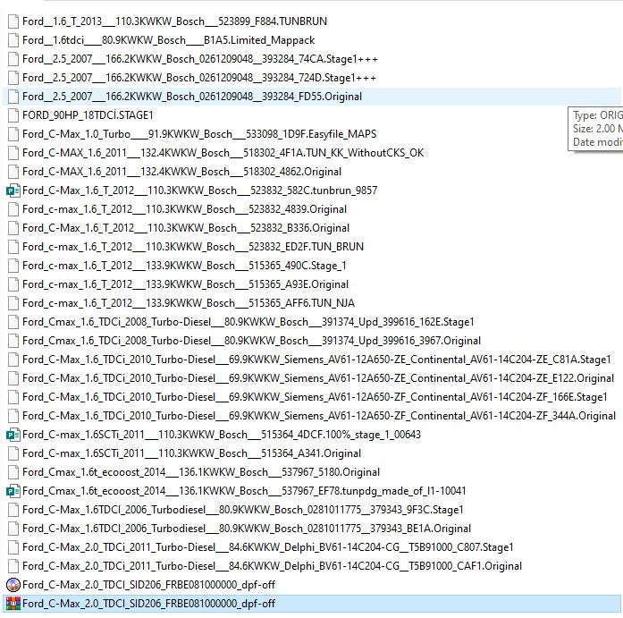Select the Ford 2.5 2007 FD55.Original file

tap(192, 97)
